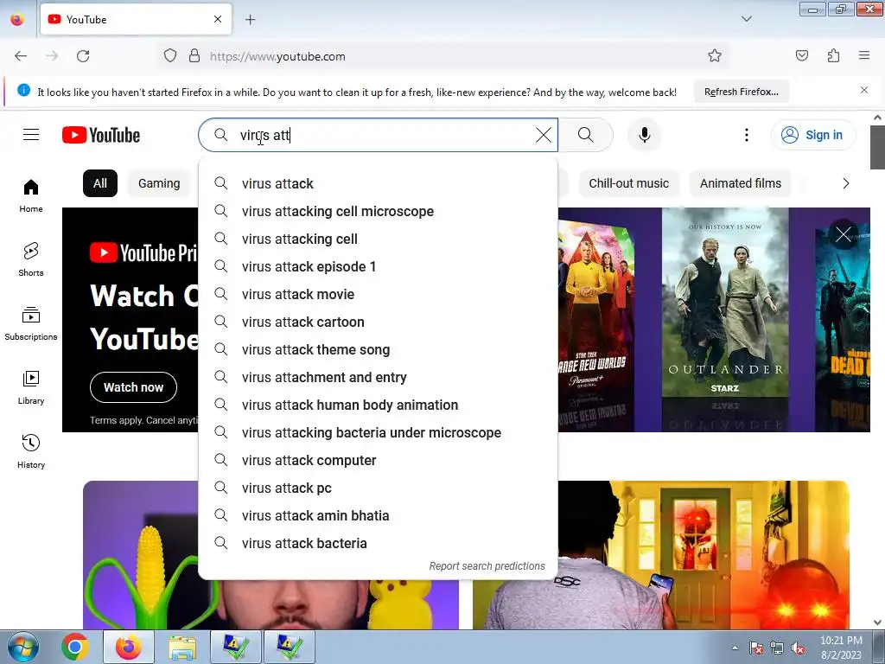Open the Firefox extensions puzzle icon
Viewport: 885px width, 664px height.
coord(833,56)
